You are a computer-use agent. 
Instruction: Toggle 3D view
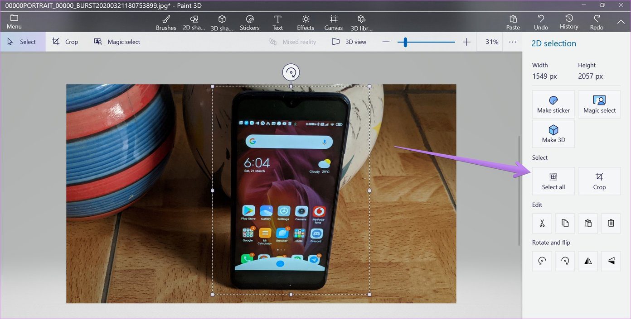[x=349, y=42]
